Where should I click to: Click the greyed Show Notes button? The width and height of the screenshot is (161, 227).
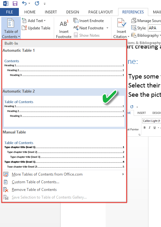pos(87,35)
